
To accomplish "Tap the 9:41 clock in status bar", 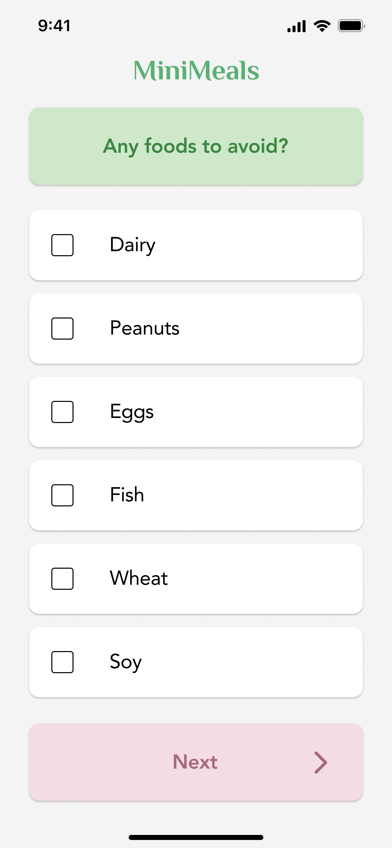I will click(54, 26).
